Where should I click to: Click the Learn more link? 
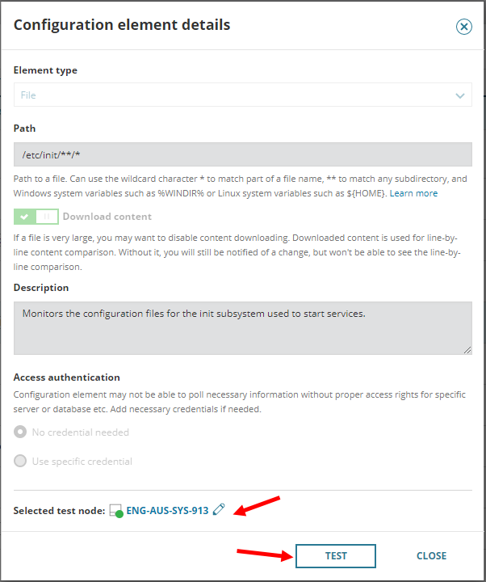click(x=413, y=193)
